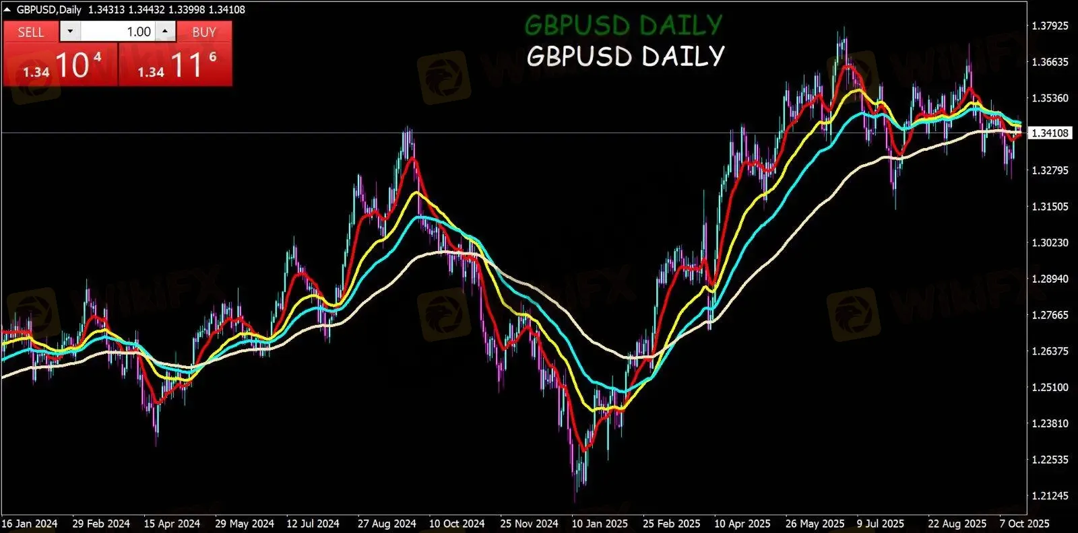
Task: Click the 1.27665 price scale label
Action: (1050, 315)
